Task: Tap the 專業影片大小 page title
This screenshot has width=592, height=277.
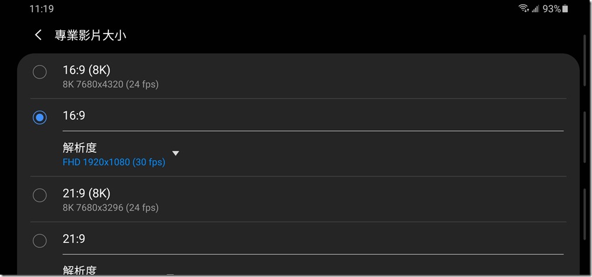Action: point(91,35)
